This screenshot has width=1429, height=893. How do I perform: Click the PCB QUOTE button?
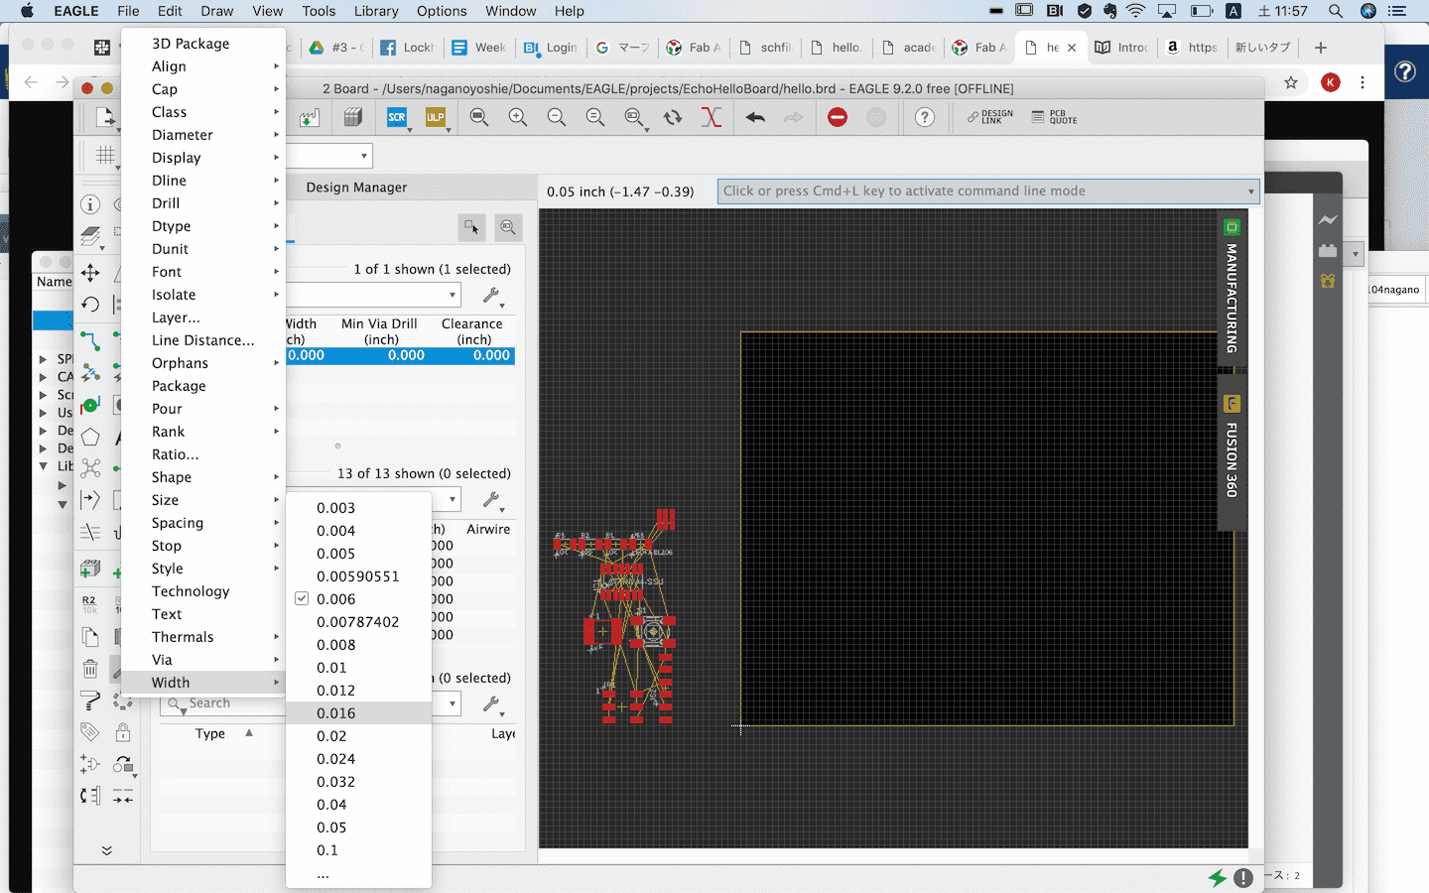point(1054,117)
